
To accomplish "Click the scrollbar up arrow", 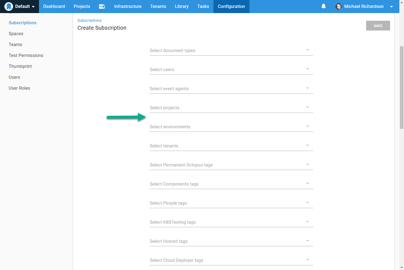I will [402, 2].
